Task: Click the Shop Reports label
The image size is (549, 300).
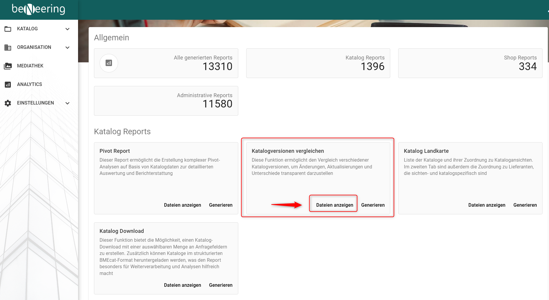Action: click(x=520, y=58)
